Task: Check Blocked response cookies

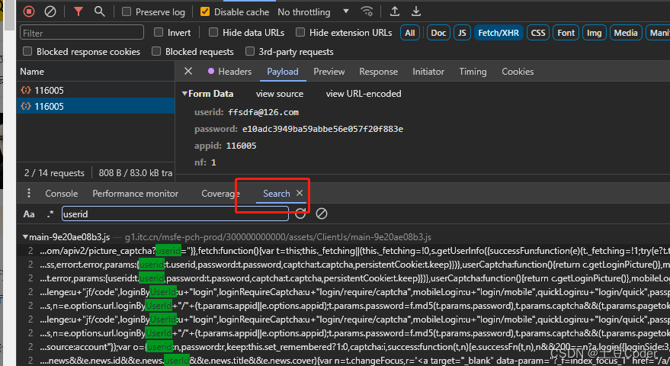Action: tap(27, 51)
